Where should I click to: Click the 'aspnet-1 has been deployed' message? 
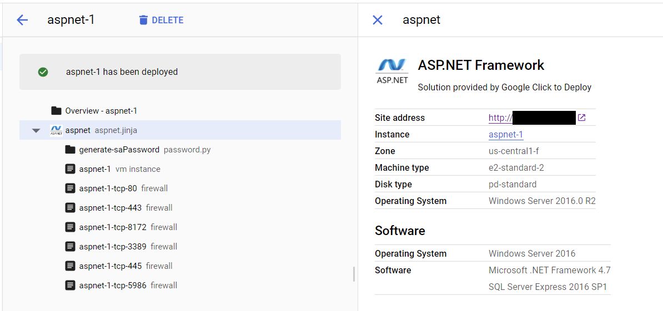(x=122, y=72)
